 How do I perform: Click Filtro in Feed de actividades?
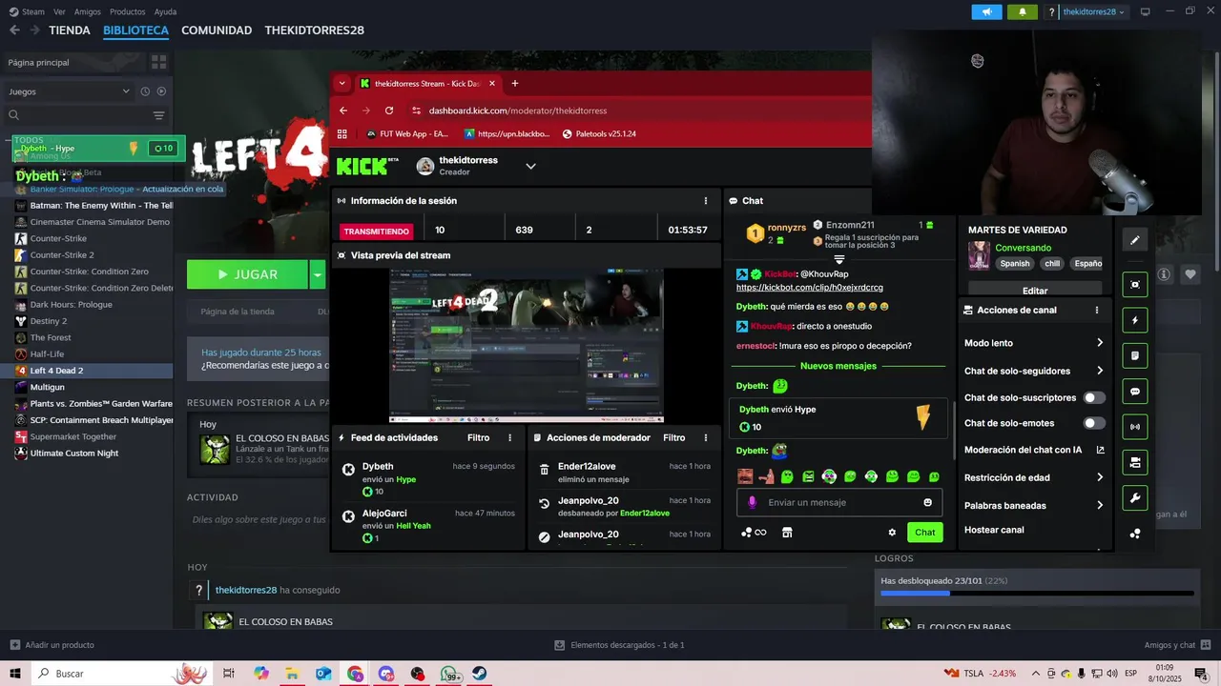coord(479,438)
